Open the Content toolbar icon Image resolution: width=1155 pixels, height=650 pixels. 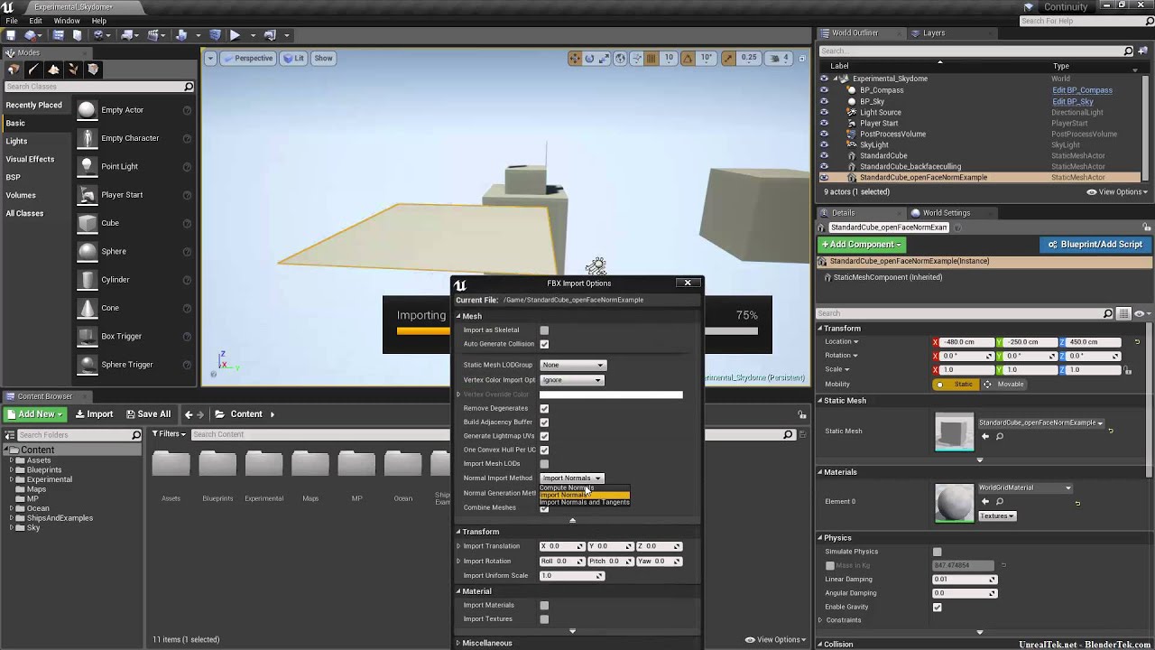click(x=59, y=35)
